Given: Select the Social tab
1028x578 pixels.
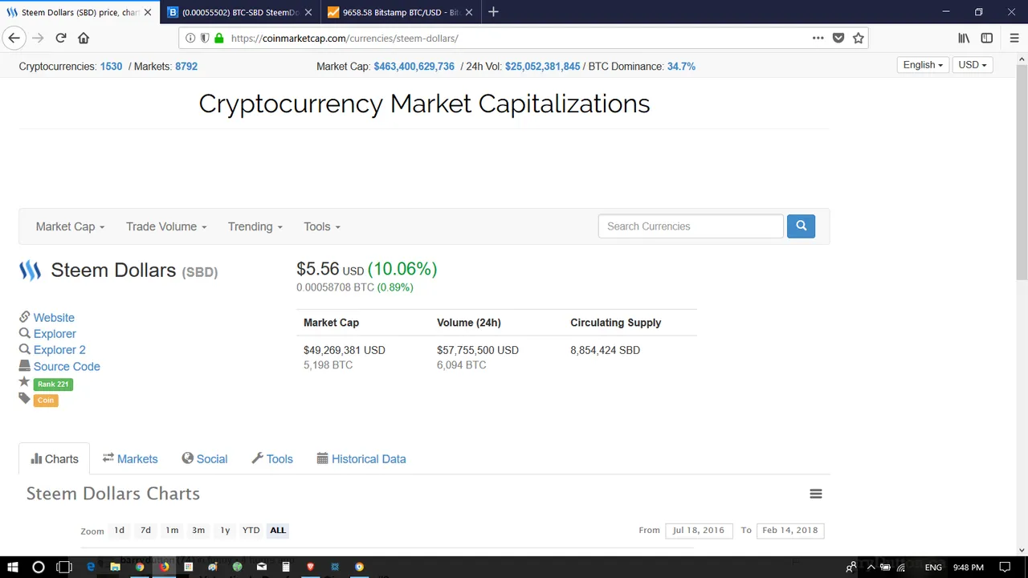Looking at the screenshot, I should [x=205, y=459].
